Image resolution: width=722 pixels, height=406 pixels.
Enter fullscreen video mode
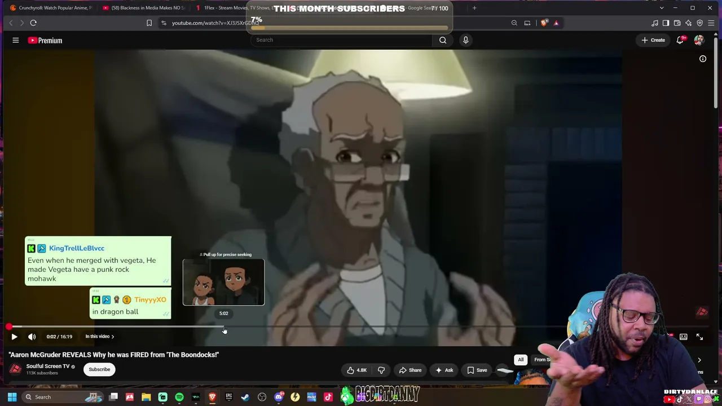point(699,337)
